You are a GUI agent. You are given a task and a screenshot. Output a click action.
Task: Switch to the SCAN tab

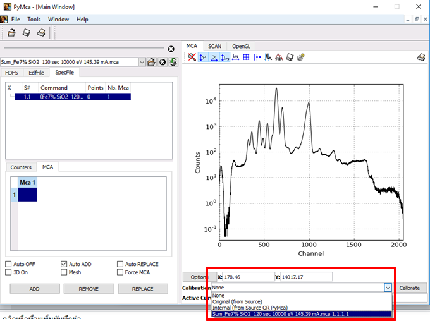click(x=214, y=46)
